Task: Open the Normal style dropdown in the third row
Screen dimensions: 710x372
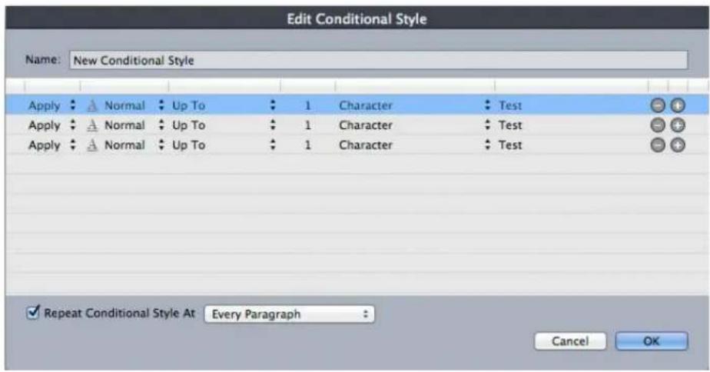Action: point(134,145)
